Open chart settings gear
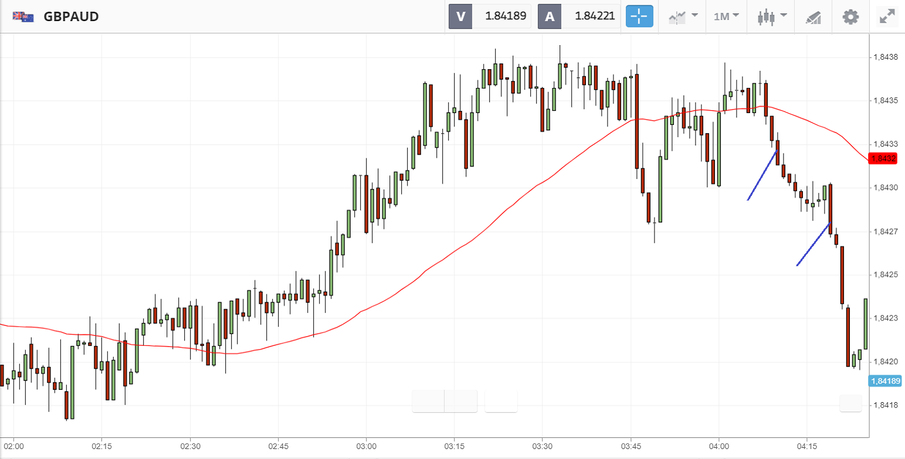 pyautogui.click(x=850, y=16)
